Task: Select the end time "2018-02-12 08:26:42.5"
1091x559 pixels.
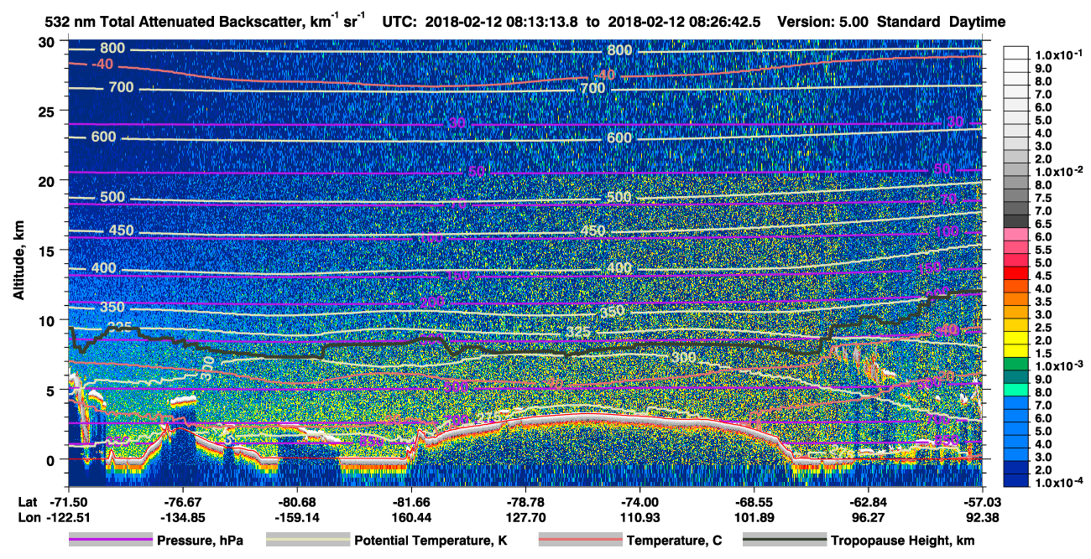Action: 685,22
